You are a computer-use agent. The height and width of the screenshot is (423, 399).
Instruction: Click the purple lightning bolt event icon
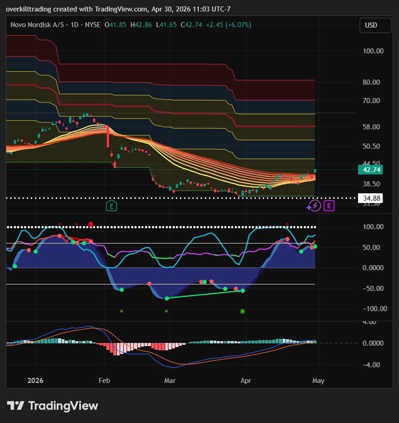[x=315, y=206]
